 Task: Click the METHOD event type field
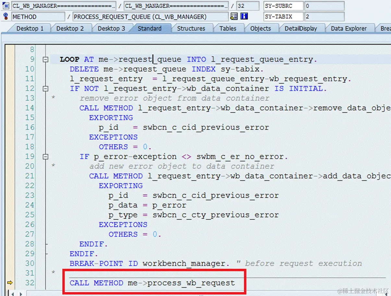38,17
